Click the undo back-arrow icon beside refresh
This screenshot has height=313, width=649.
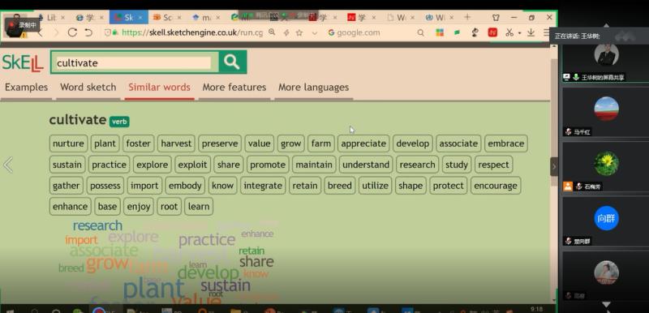[x=88, y=32]
